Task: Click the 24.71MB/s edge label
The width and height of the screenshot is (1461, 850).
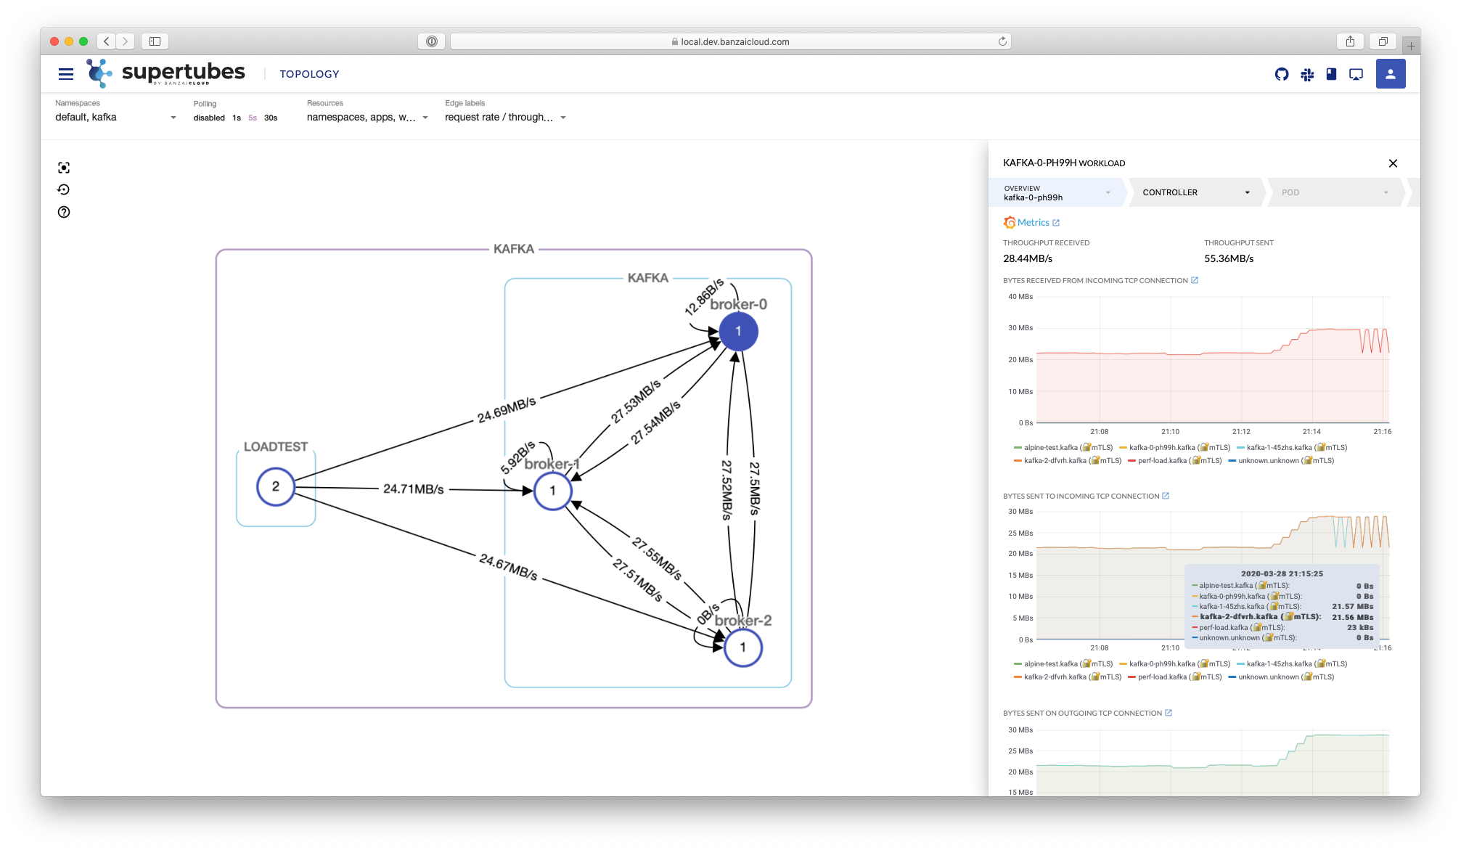Action: pos(414,489)
